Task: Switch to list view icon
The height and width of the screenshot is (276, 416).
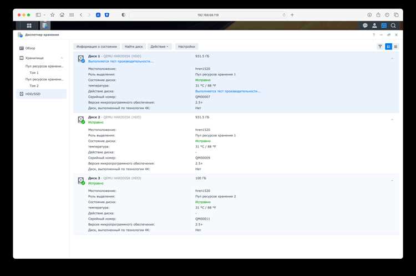Action: (395, 47)
